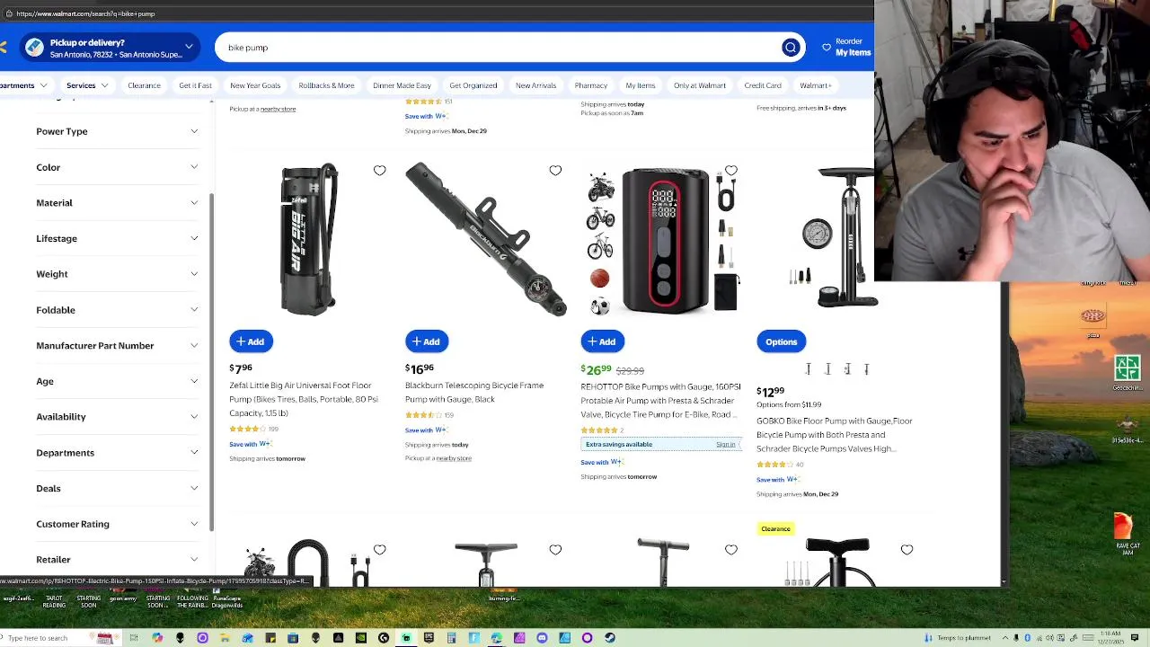Expand the Foldable filter
The width and height of the screenshot is (1150, 647).
pos(117,310)
